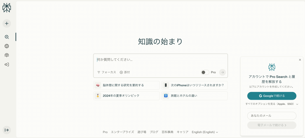
Task: Start a new thread with plus icon
Action: [7, 23]
